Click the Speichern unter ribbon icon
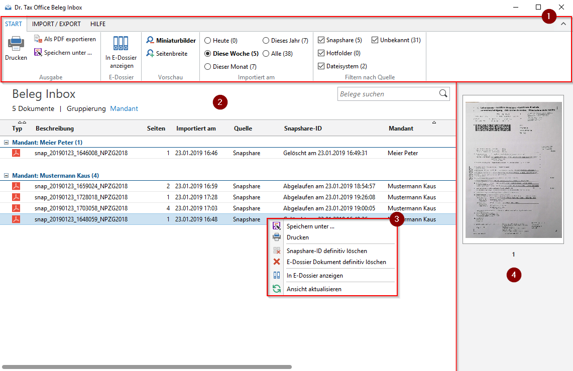The width and height of the screenshot is (573, 371). click(x=38, y=52)
